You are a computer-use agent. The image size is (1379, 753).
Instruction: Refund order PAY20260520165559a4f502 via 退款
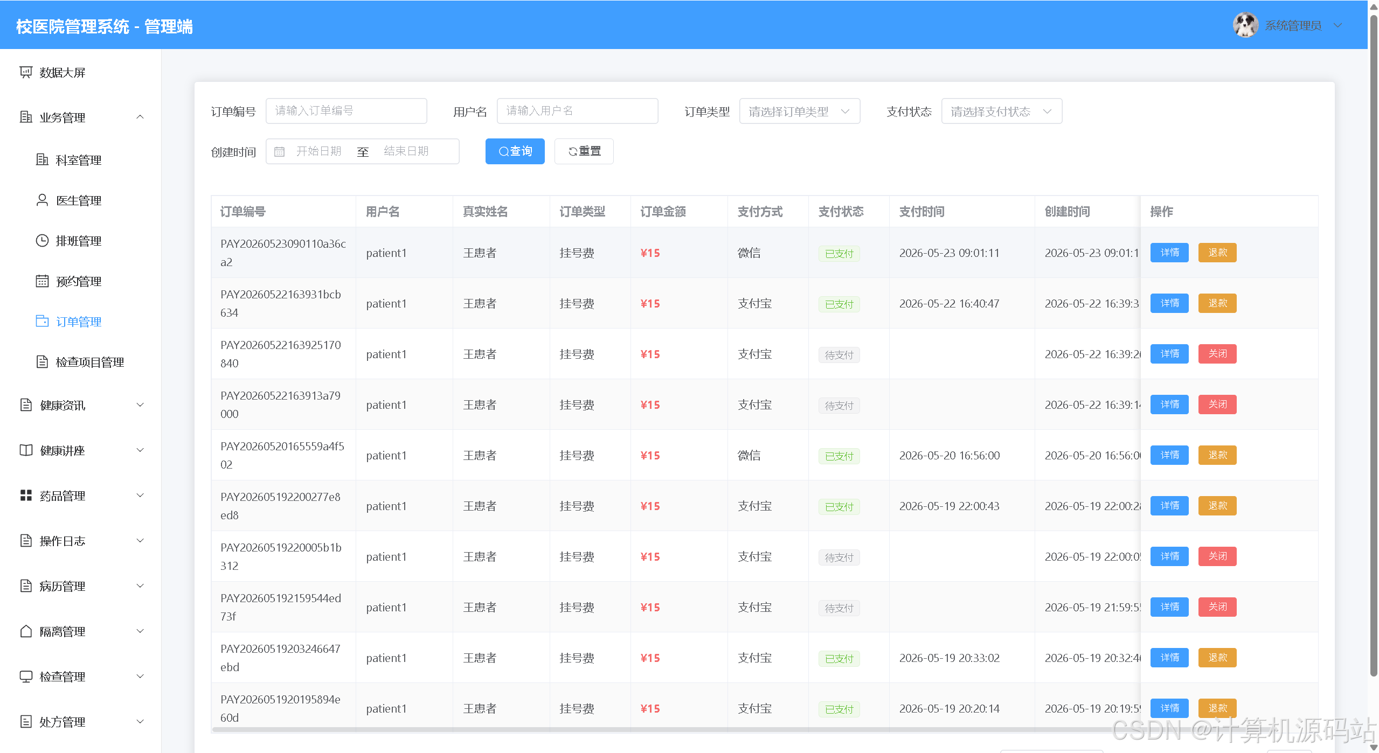click(1217, 455)
